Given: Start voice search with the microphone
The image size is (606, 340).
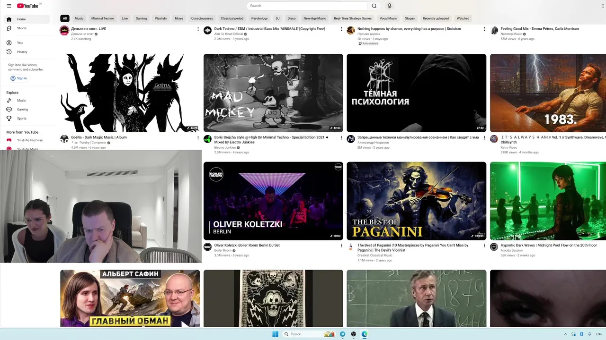Looking at the screenshot, I should [390, 6].
